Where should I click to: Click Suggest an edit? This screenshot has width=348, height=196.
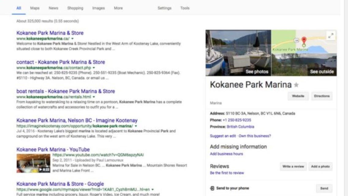[x=223, y=136]
